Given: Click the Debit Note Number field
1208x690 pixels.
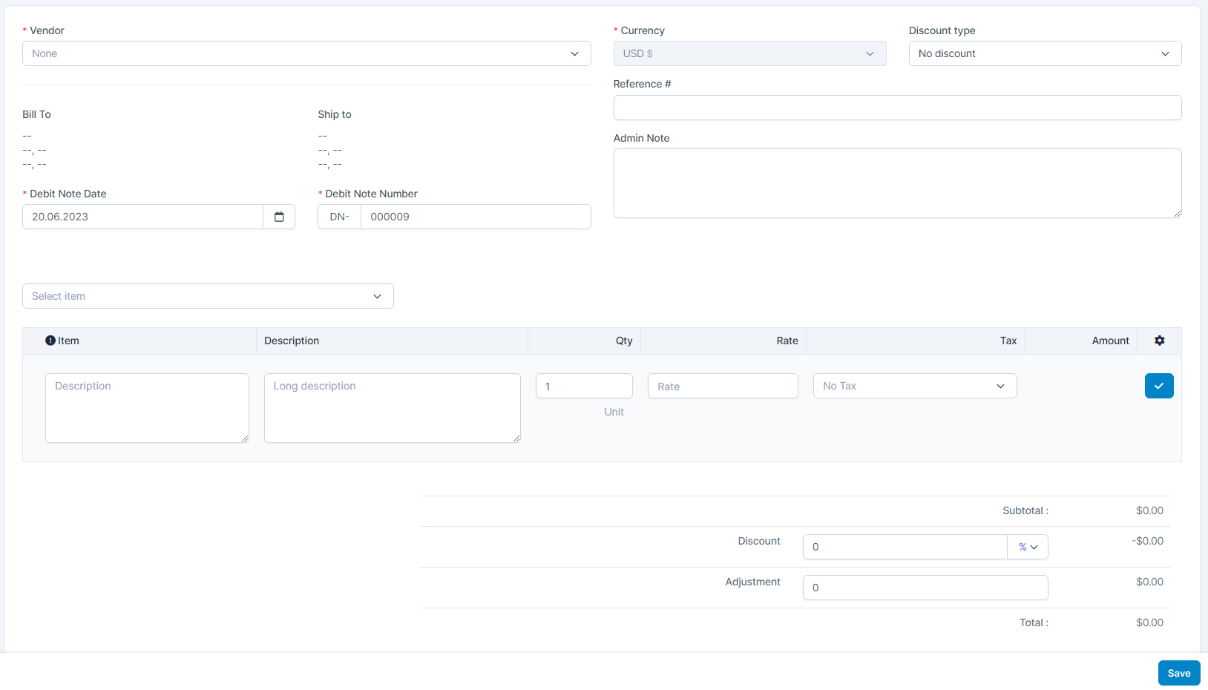Looking at the screenshot, I should point(475,217).
